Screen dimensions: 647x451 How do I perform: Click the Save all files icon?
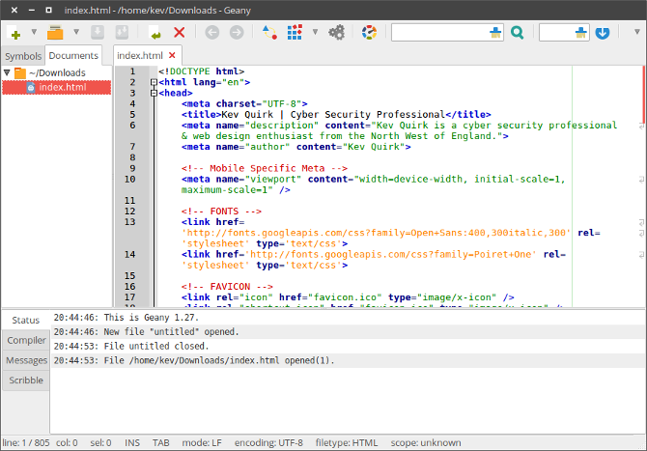coord(122,32)
